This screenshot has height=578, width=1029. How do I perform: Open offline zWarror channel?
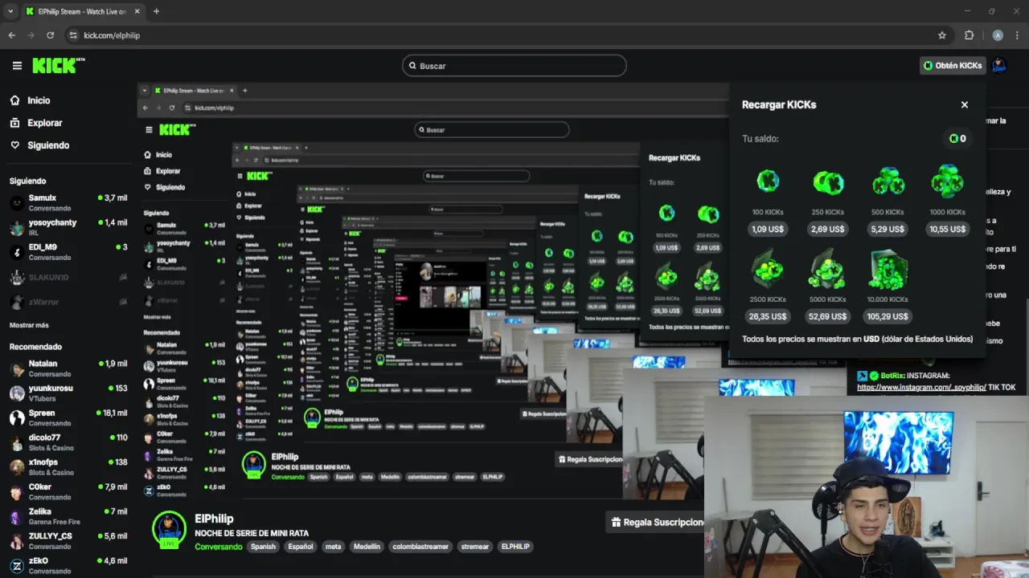pyautogui.click(x=68, y=302)
